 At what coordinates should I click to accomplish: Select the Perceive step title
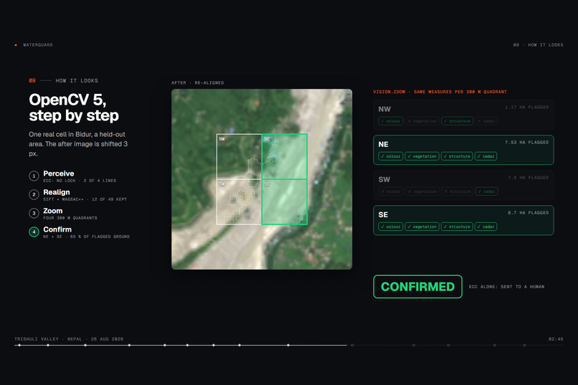tap(59, 174)
